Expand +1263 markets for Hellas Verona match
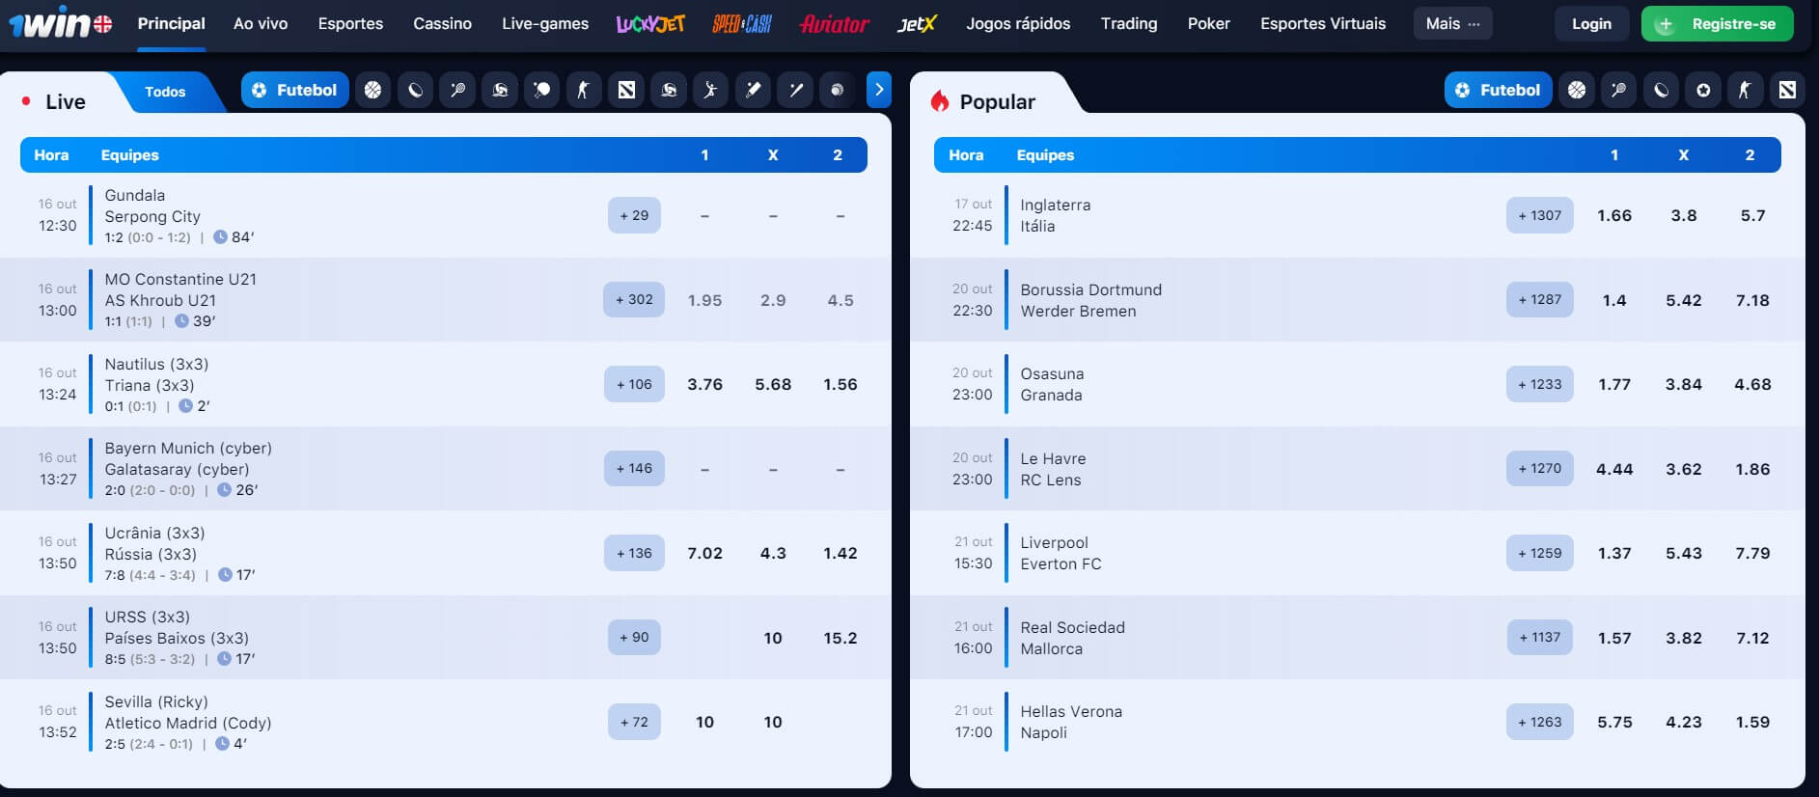The image size is (1819, 797). coord(1539,722)
